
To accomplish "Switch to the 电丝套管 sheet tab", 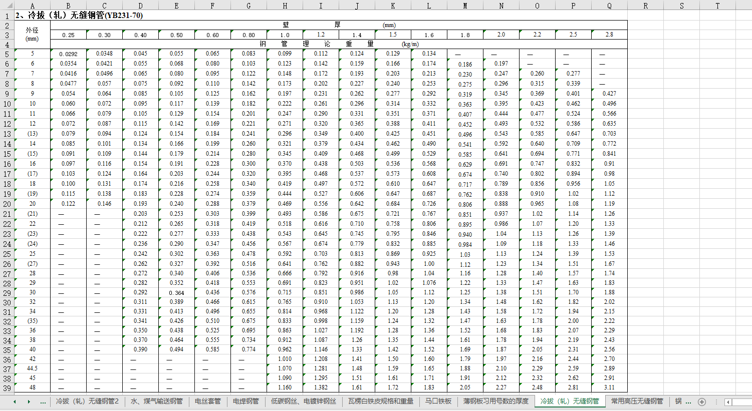I will (207, 401).
